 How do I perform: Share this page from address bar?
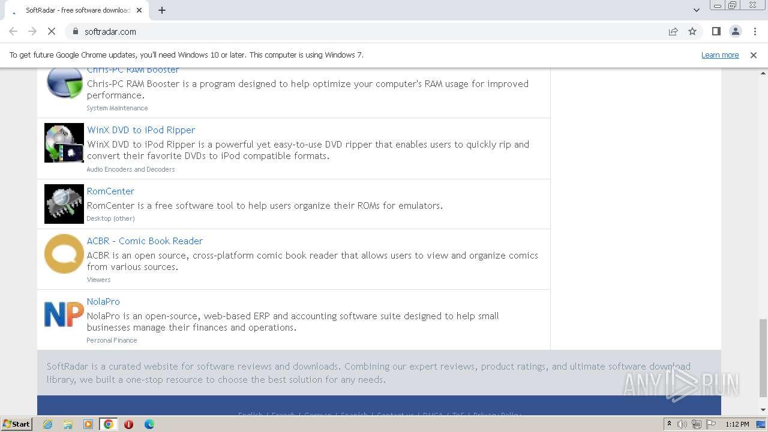[673, 31]
